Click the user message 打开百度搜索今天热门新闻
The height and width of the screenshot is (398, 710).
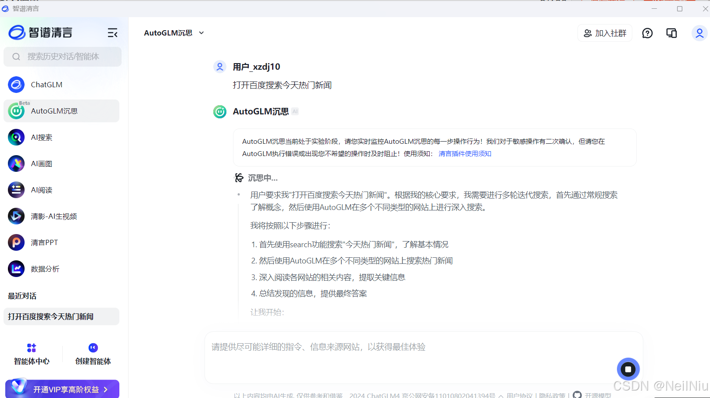[282, 85]
